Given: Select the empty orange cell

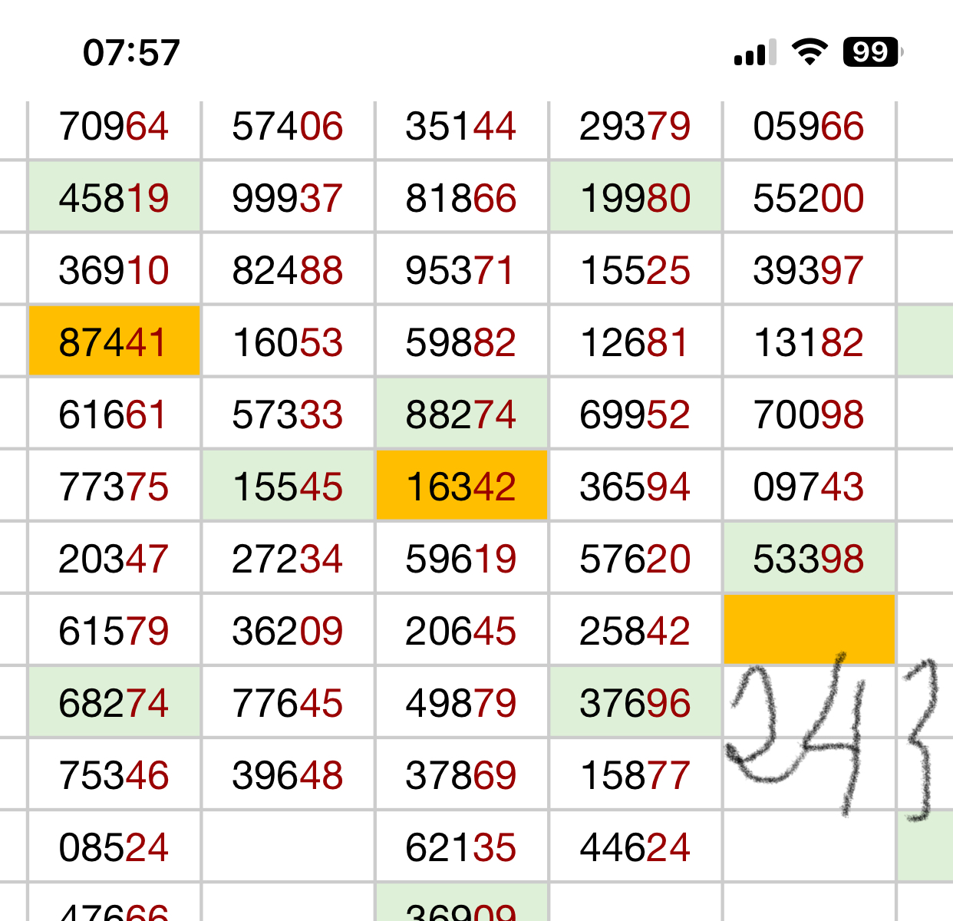Looking at the screenshot, I should click(x=809, y=629).
